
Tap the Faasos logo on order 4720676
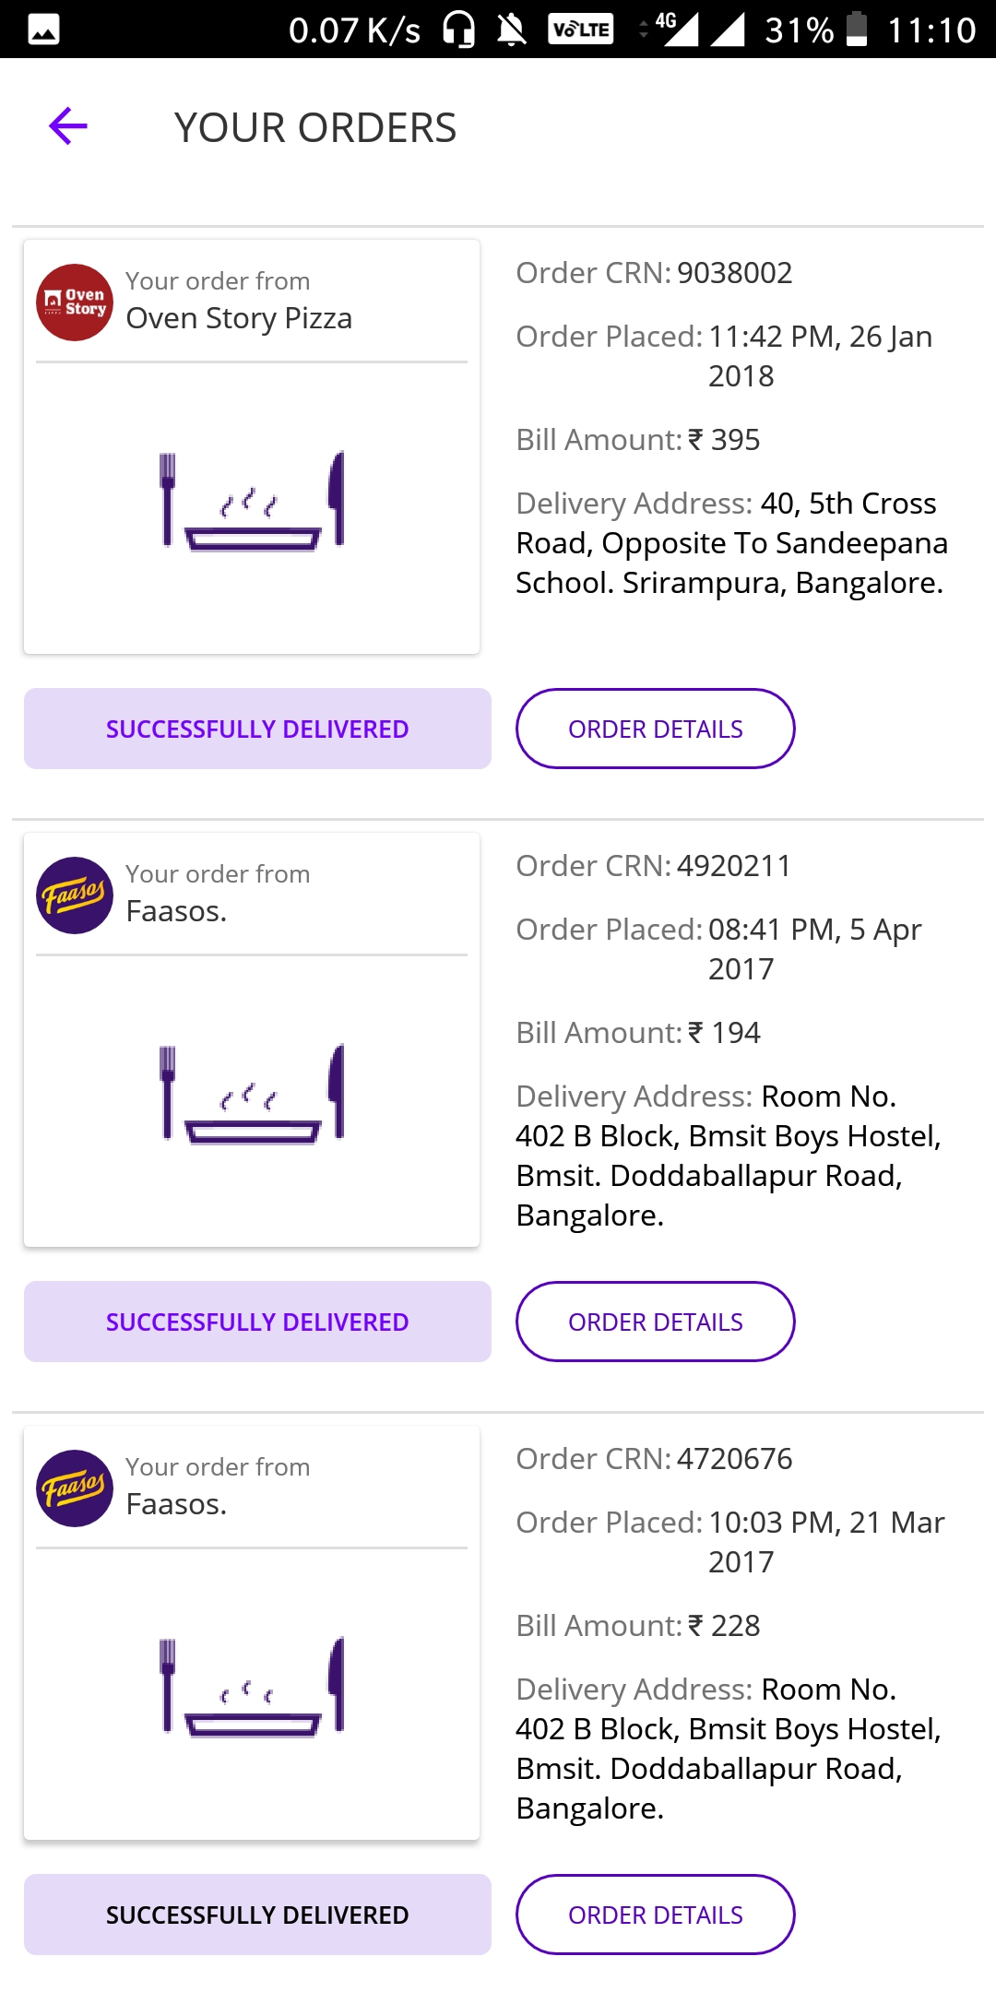(x=75, y=1488)
